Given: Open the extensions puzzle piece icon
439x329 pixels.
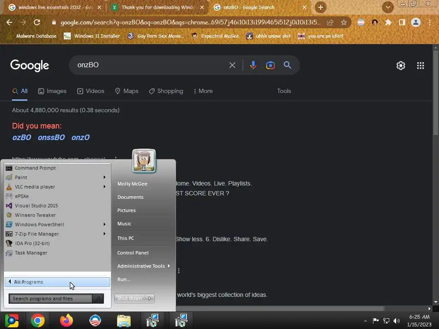Looking at the screenshot, I should coord(388,22).
